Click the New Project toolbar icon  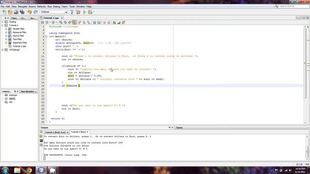click(x=10, y=12)
